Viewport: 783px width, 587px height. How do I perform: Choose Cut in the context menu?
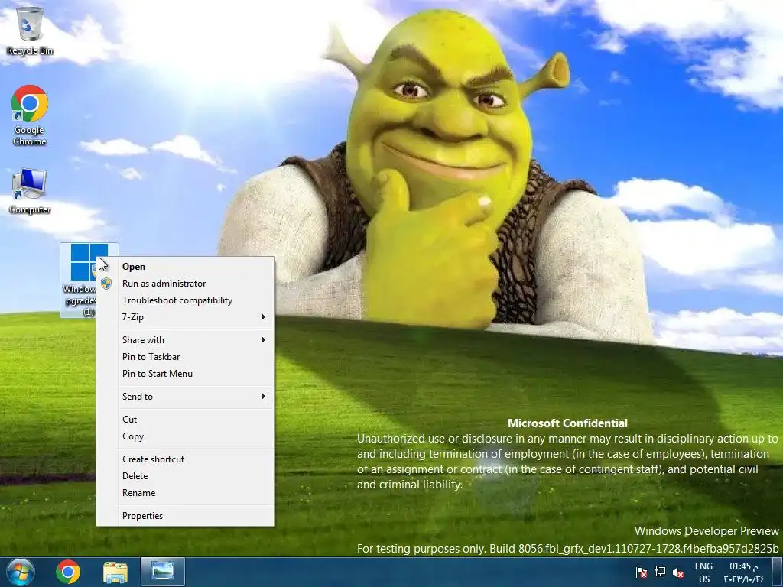pyautogui.click(x=185, y=420)
